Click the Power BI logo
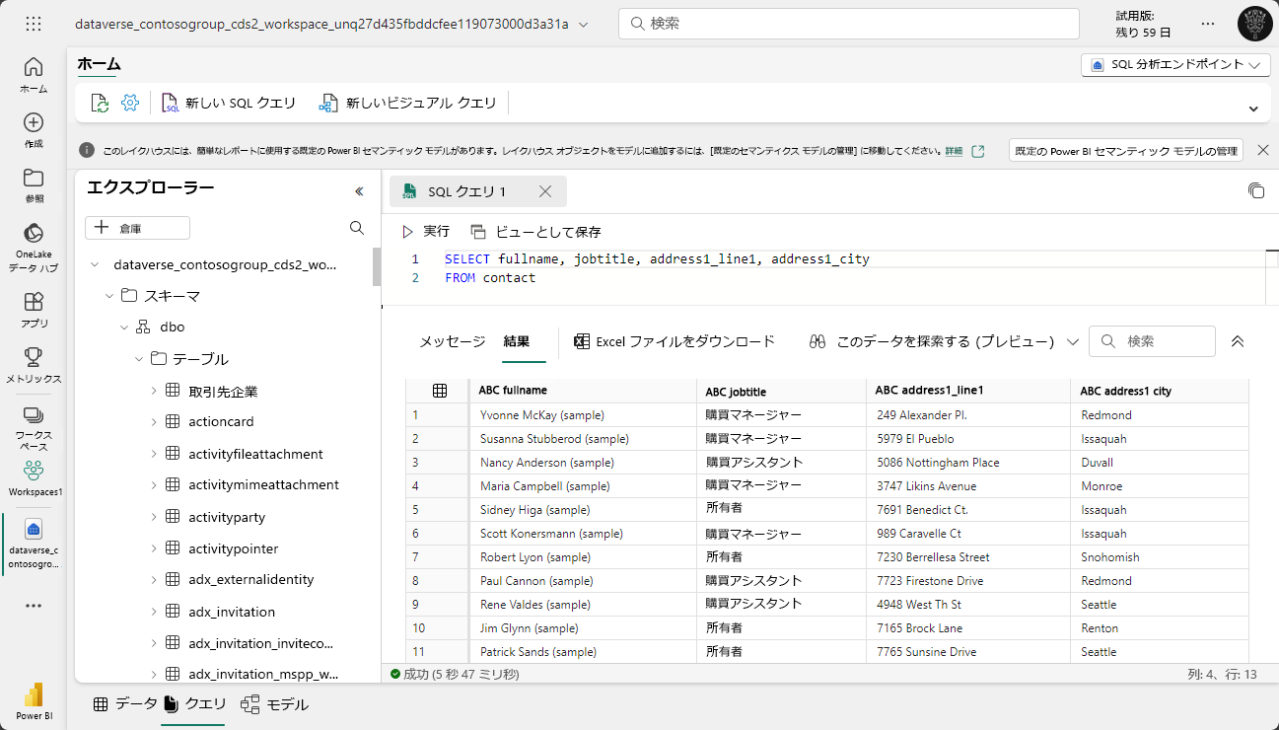Screen dimensions: 1279x730 [x=34, y=700]
